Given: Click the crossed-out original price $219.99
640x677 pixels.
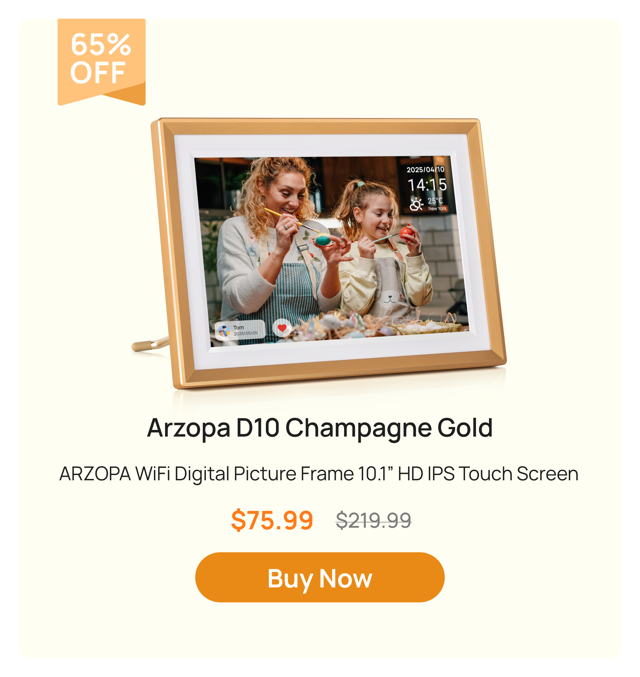Looking at the screenshot, I should (x=374, y=521).
